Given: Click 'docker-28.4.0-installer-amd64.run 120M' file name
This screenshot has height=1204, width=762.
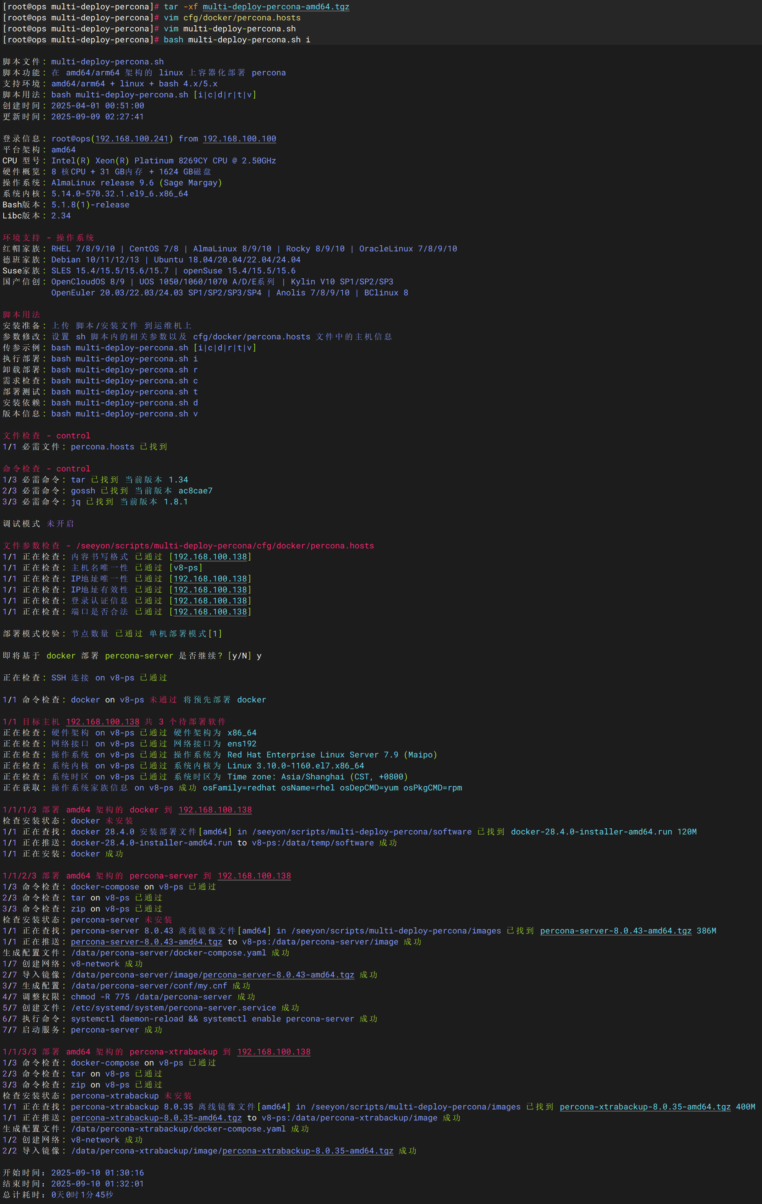Looking at the screenshot, I should [x=604, y=832].
